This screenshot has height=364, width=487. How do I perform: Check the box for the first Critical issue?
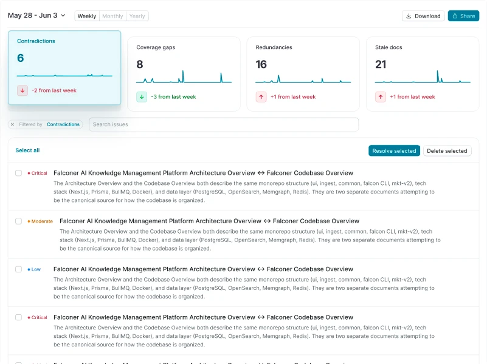[19, 173]
